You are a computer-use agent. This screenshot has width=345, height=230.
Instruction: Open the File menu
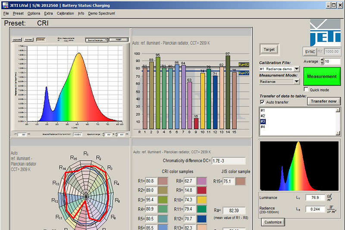6,13
